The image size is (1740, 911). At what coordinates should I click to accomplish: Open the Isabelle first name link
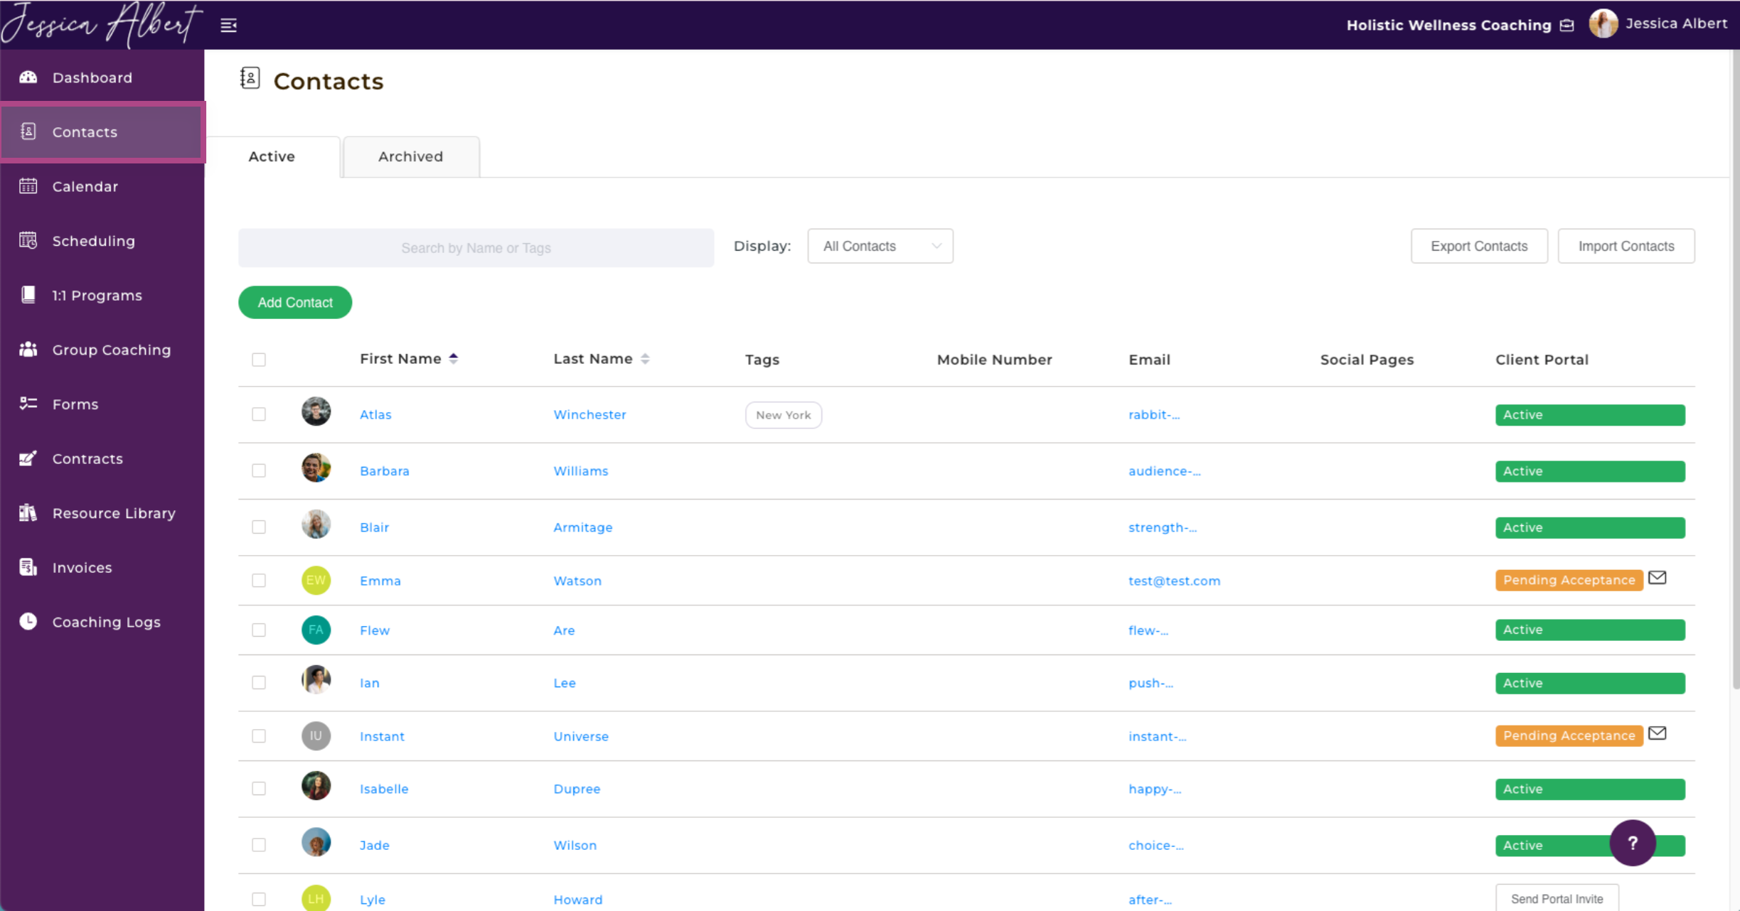click(x=384, y=789)
